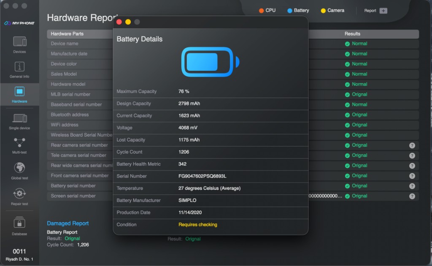Click the Report label in top bar
The width and height of the screenshot is (432, 266).
click(x=370, y=11)
